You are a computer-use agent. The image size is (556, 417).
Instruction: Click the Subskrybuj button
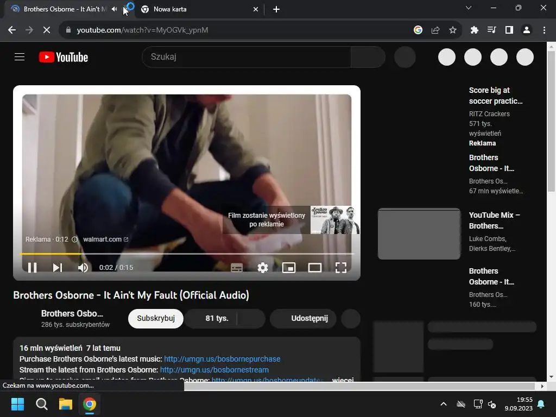[x=156, y=318]
